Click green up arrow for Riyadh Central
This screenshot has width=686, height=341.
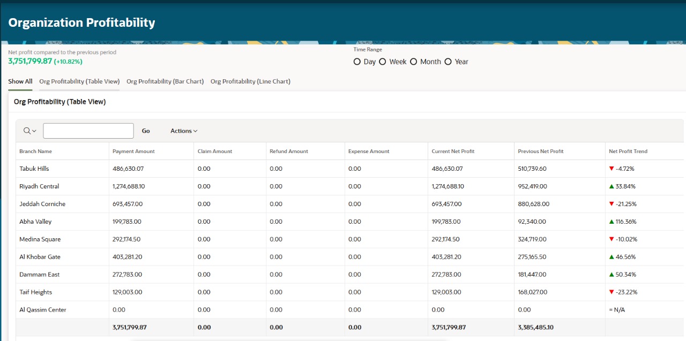(612, 186)
